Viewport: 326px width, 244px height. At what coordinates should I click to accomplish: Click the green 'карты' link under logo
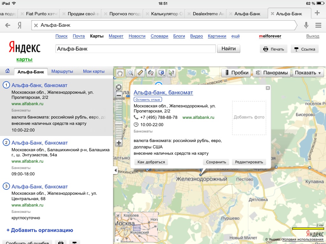click(25, 59)
